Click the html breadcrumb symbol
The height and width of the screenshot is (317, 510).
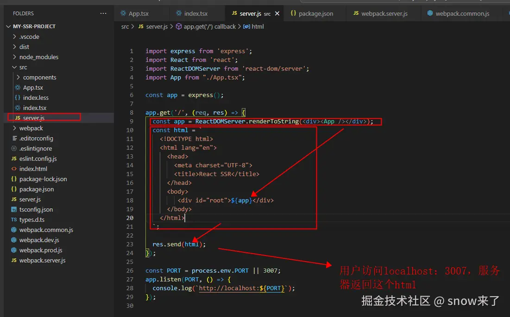[258, 27]
